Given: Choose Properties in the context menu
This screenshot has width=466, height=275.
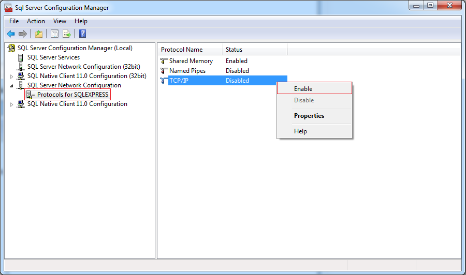Looking at the screenshot, I should click(314, 116).
